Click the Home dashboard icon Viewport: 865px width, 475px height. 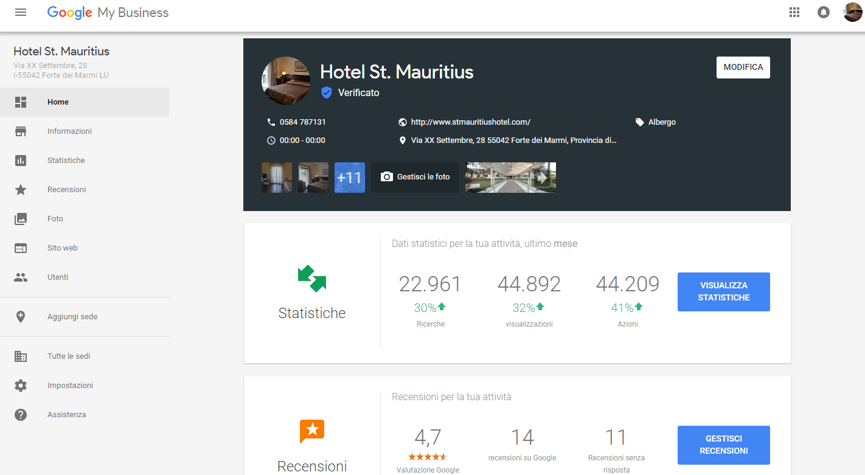(x=21, y=102)
